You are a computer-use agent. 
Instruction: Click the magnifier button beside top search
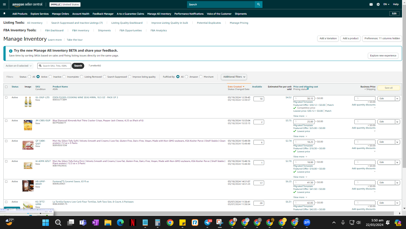coord(259,5)
